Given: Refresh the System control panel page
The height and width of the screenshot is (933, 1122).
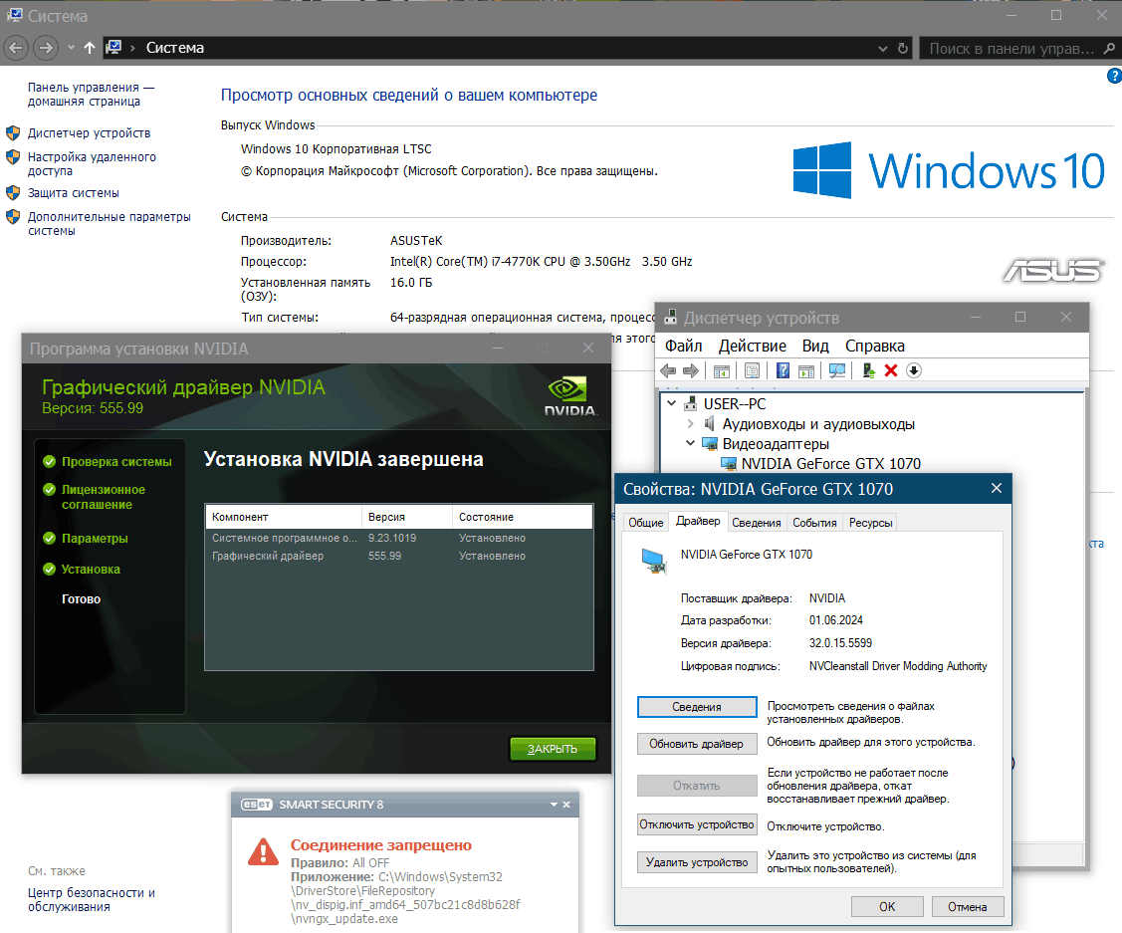Looking at the screenshot, I should point(902,48).
